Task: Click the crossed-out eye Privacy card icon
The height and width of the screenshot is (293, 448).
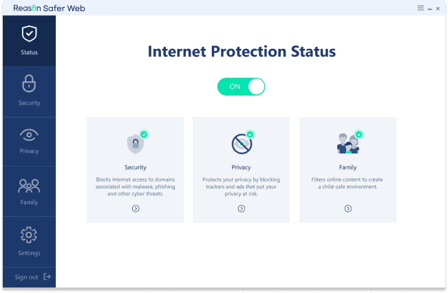Action: pos(242,144)
